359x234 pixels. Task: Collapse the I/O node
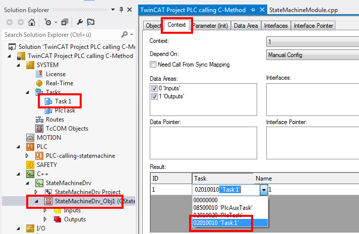coord(18,228)
